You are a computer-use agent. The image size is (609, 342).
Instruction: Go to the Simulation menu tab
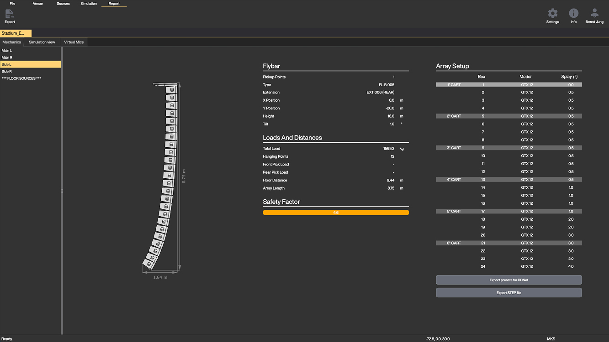click(x=89, y=4)
